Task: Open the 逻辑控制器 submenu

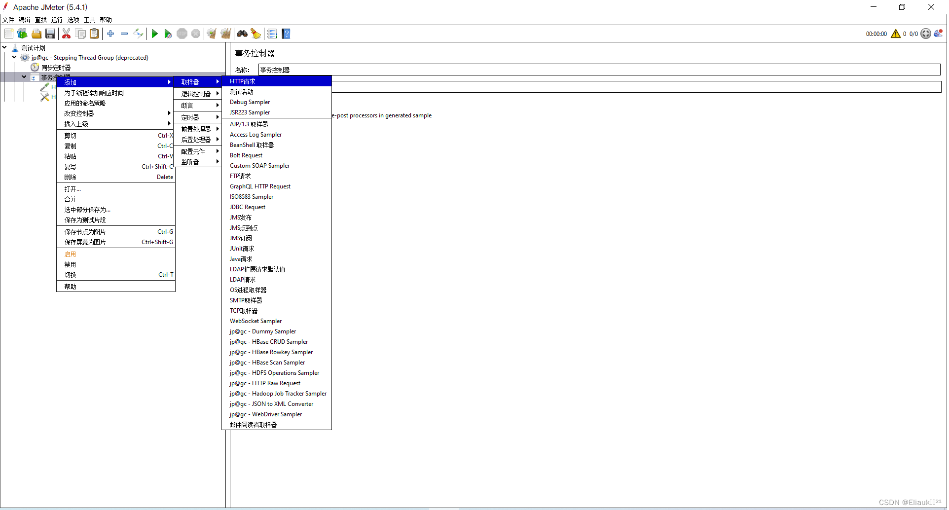Action: pyautogui.click(x=198, y=94)
